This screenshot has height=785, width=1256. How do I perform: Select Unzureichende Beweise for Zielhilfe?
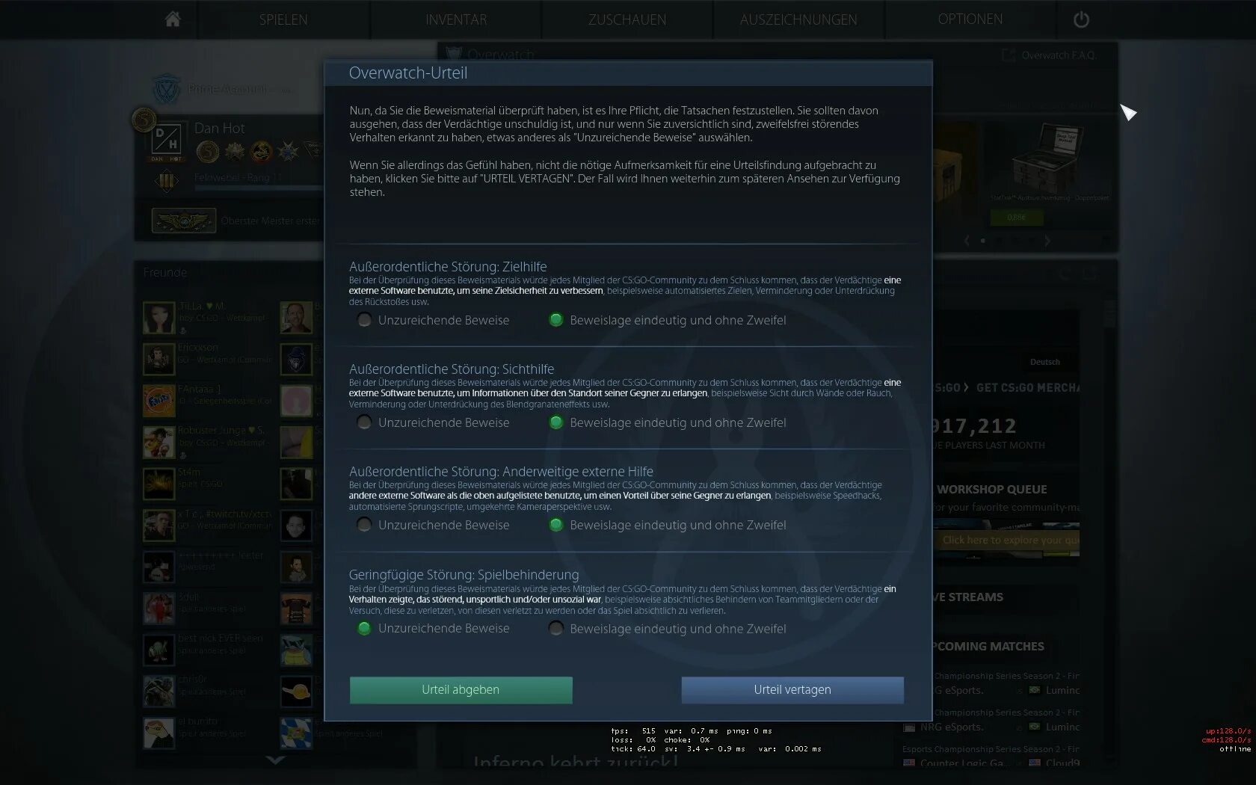(x=364, y=320)
